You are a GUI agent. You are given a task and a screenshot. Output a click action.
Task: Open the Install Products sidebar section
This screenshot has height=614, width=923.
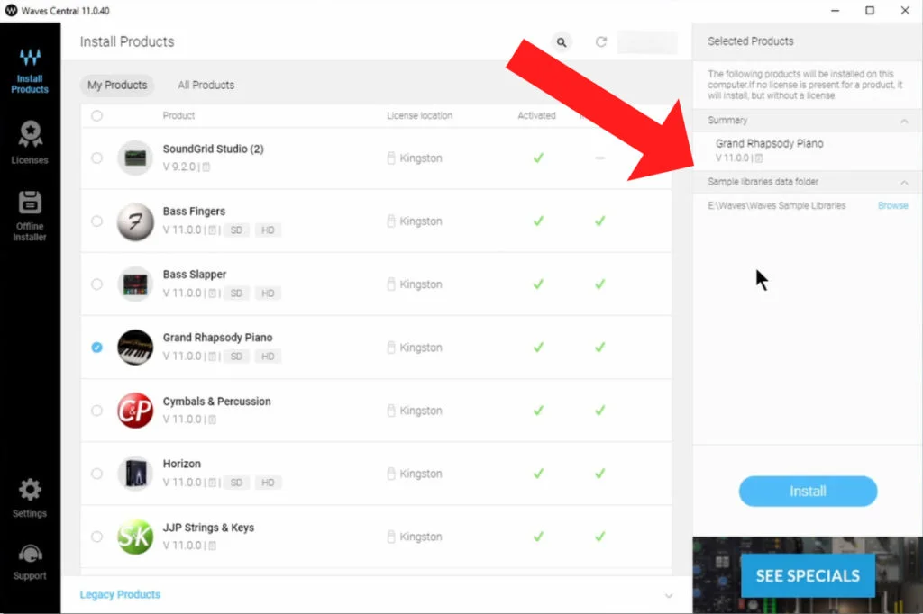tap(30, 72)
